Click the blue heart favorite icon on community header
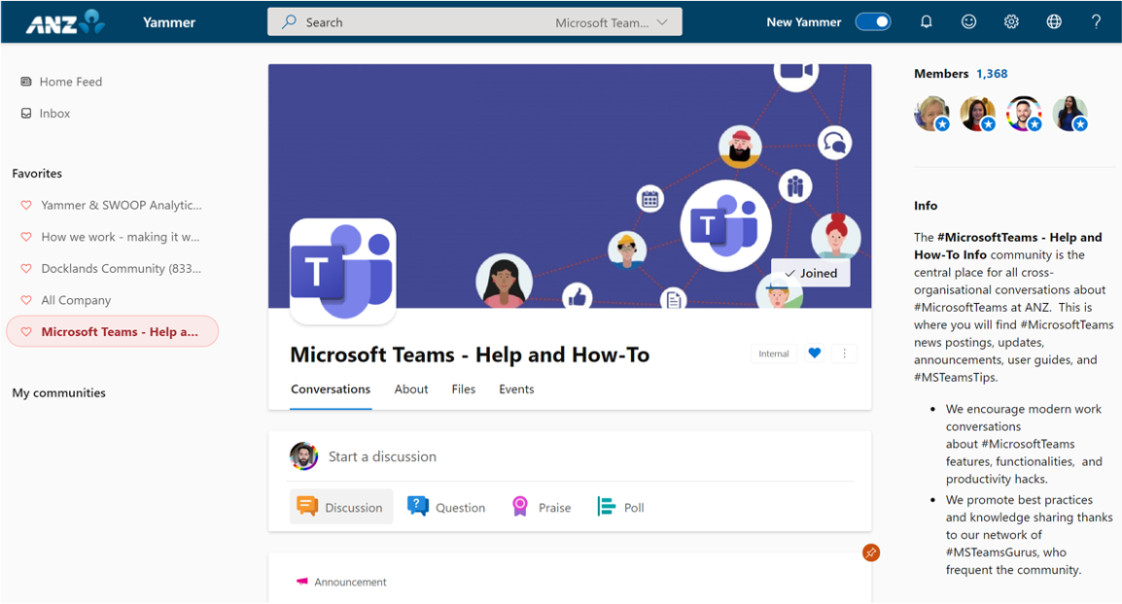This screenshot has height=604, width=1122. 815,353
